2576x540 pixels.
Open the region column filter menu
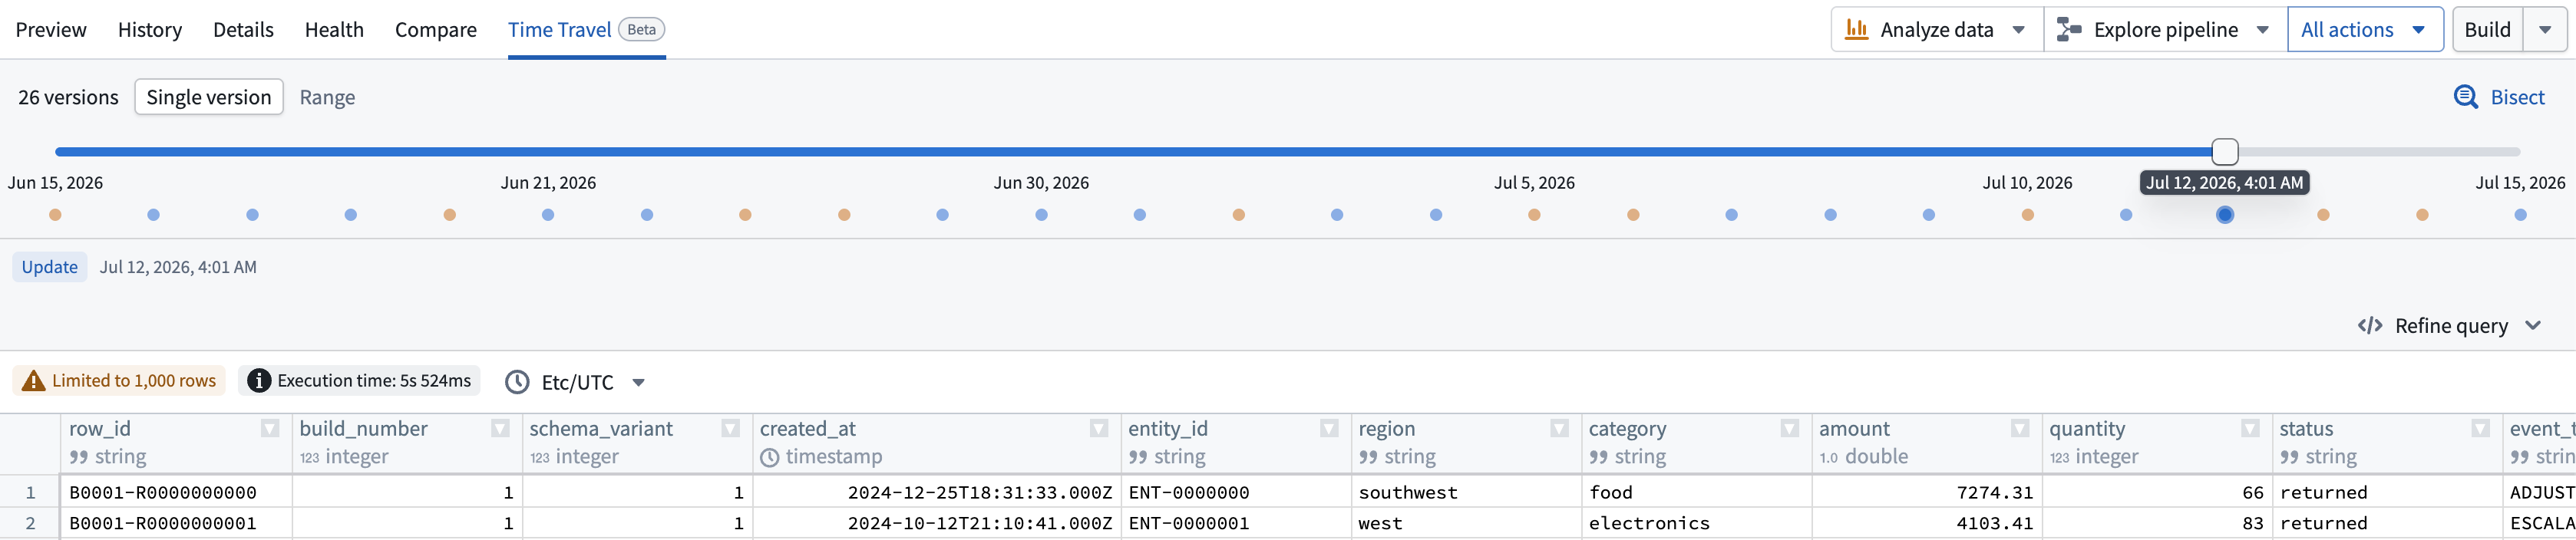point(1558,428)
